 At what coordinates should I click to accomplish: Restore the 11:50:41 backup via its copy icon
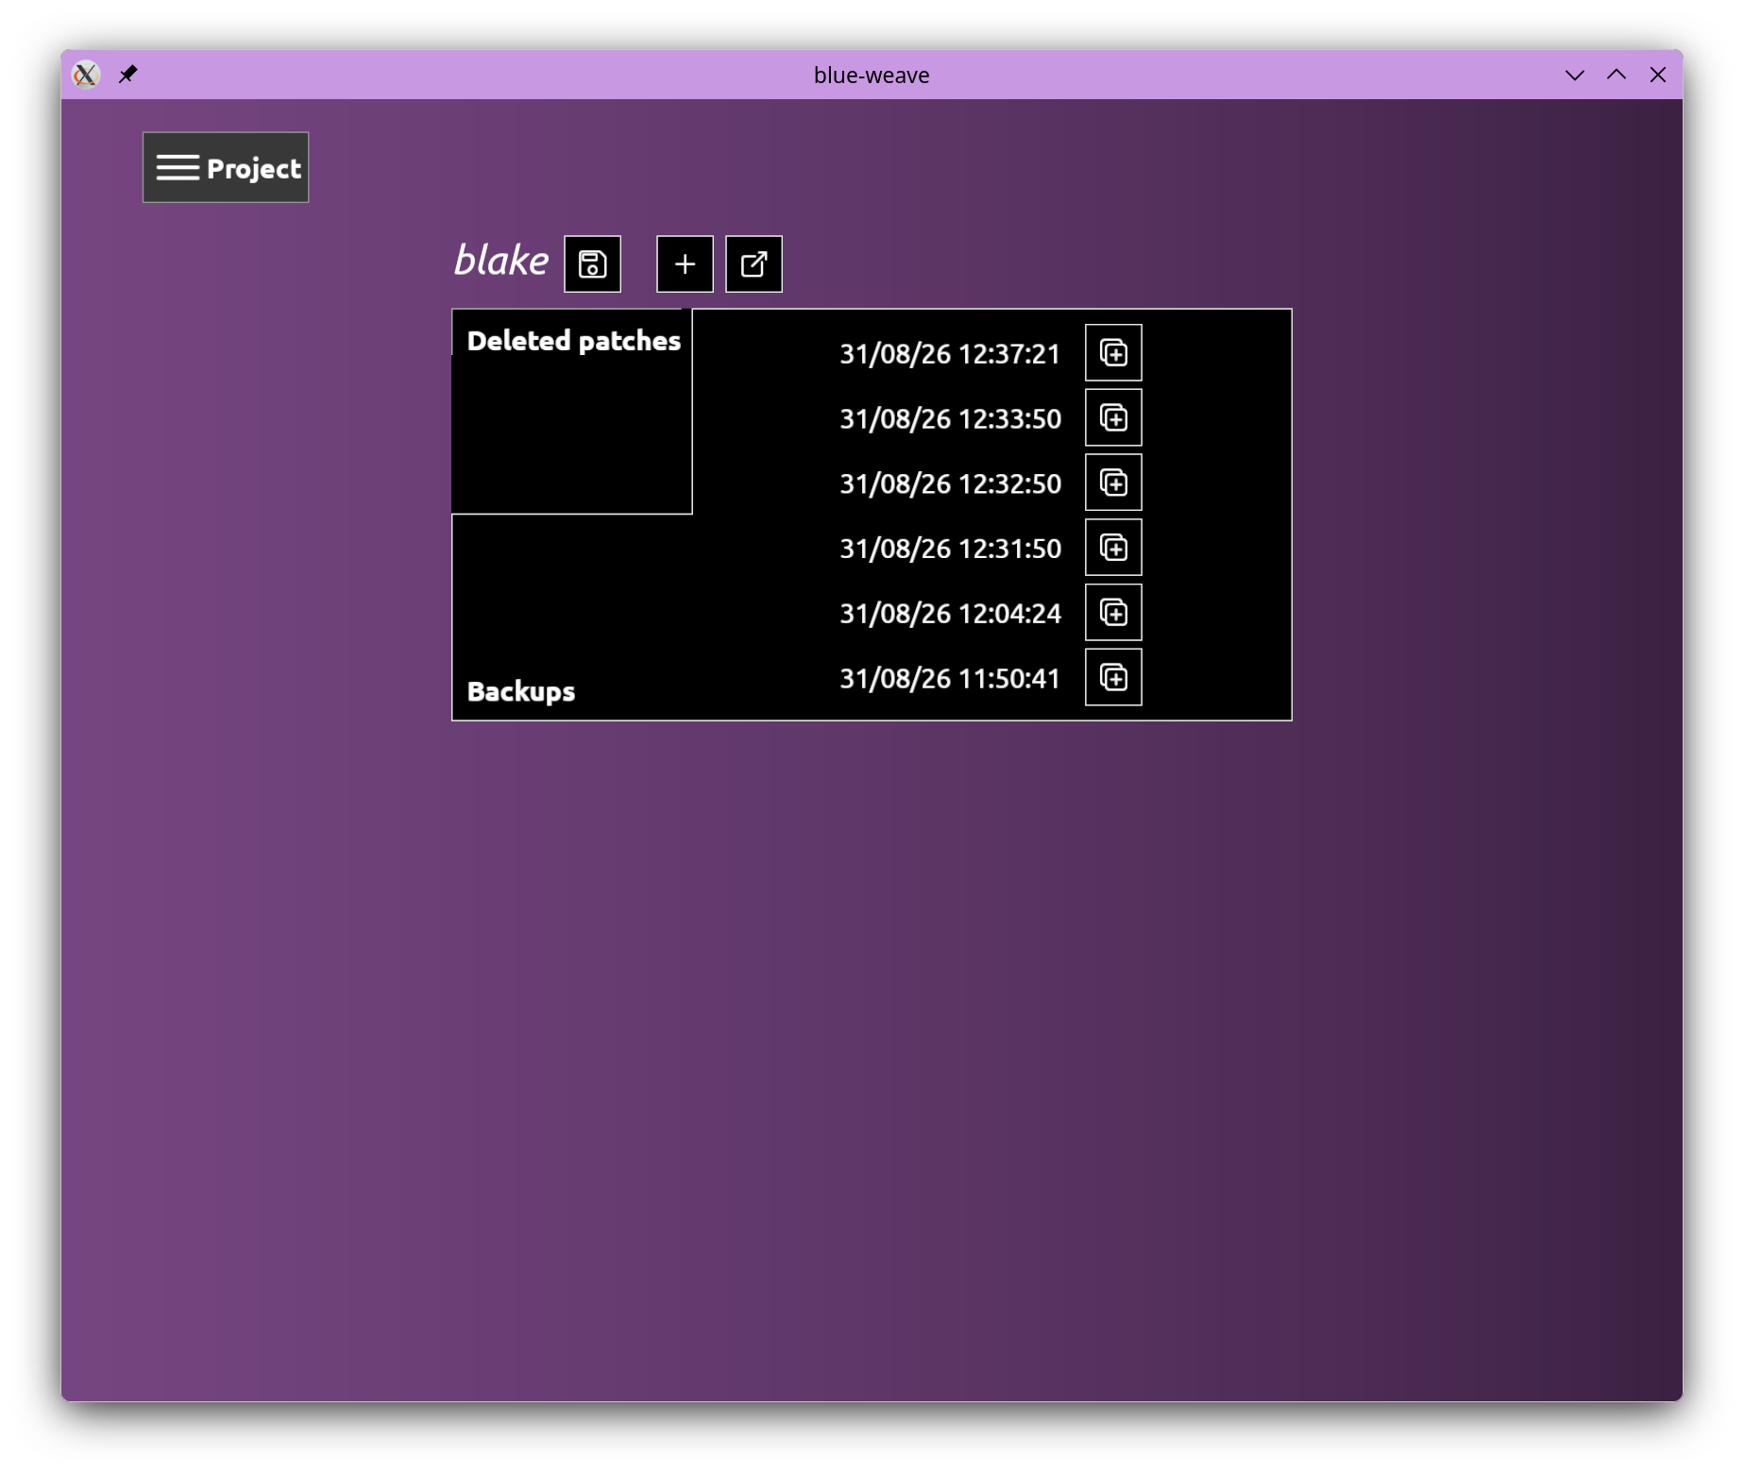[1113, 677]
